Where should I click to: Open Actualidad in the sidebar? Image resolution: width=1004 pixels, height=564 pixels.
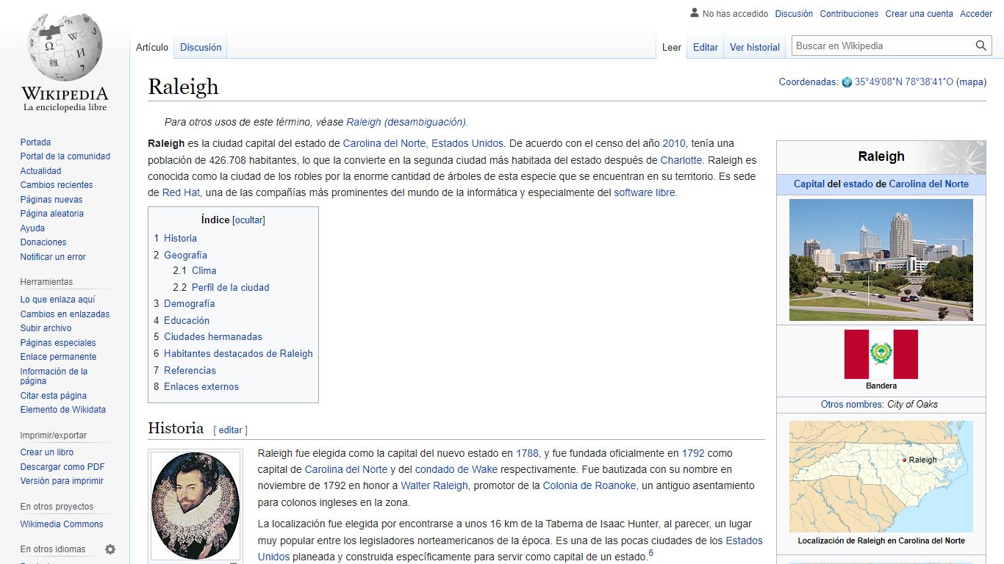[x=41, y=171]
